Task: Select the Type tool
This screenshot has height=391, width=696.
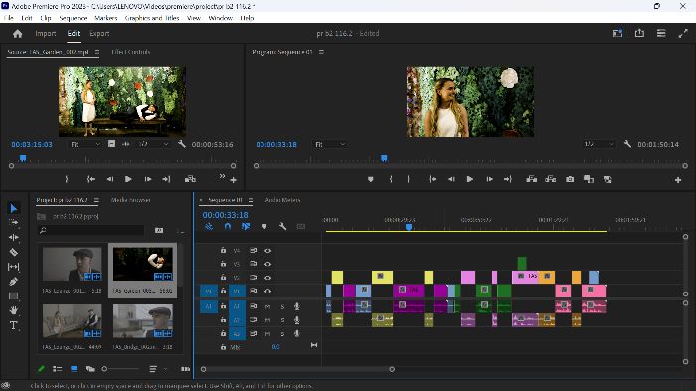Action: [x=13, y=325]
